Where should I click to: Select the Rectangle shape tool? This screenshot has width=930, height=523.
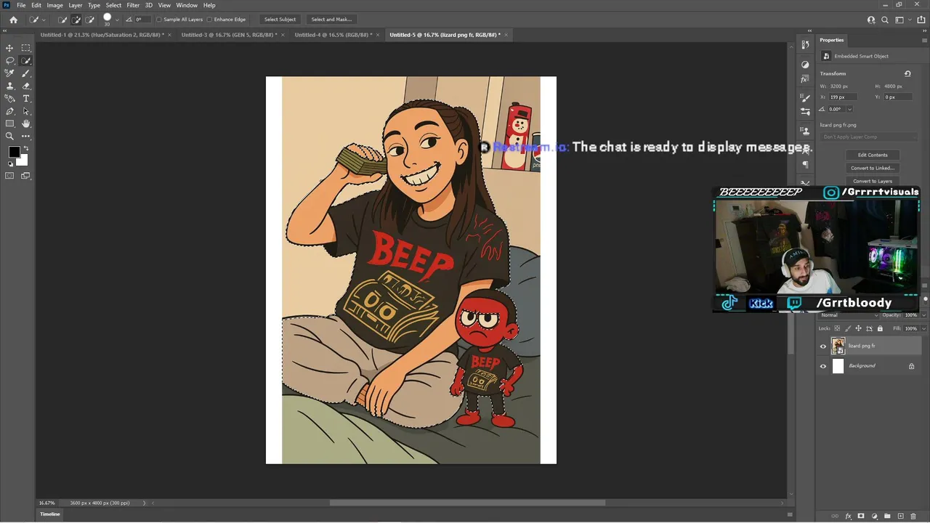pyautogui.click(x=9, y=123)
